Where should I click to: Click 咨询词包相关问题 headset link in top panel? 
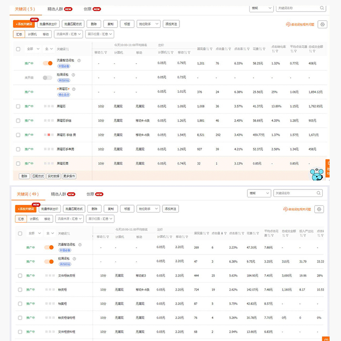tap(300, 25)
